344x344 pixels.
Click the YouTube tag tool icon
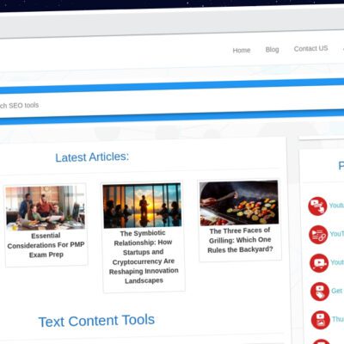click(x=320, y=292)
